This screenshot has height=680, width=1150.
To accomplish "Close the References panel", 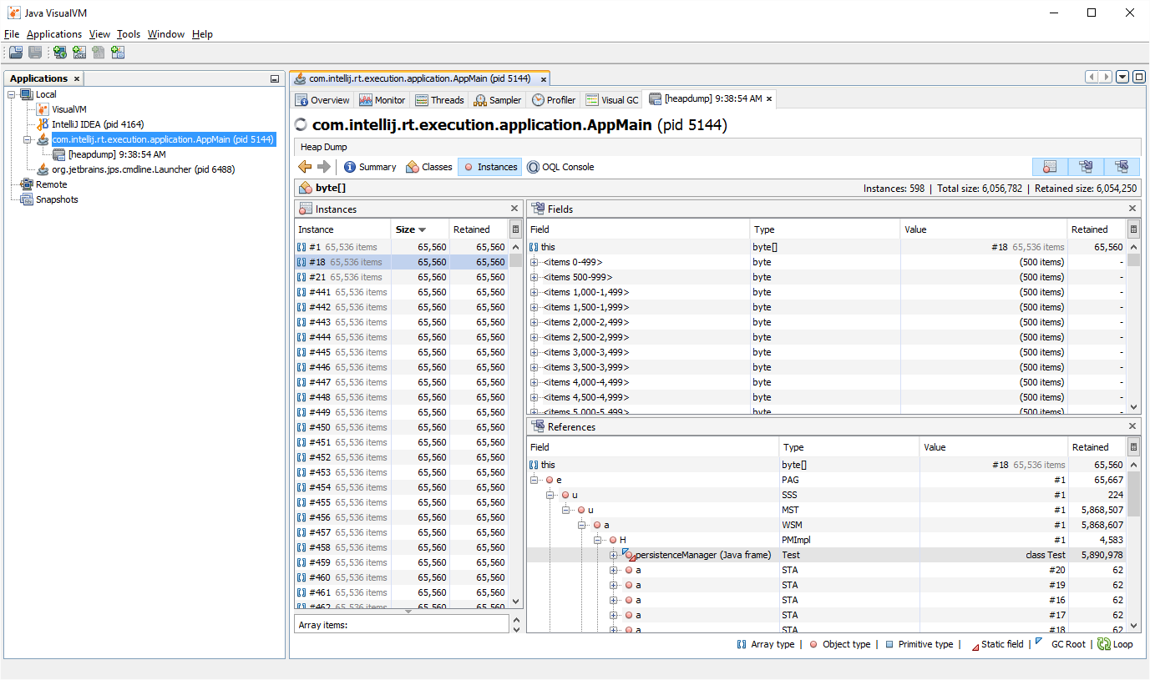I will [x=1132, y=426].
